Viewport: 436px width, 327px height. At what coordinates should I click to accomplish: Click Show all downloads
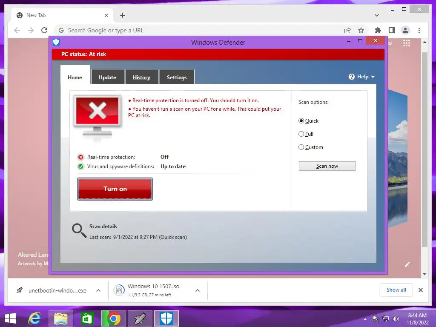pos(396,290)
